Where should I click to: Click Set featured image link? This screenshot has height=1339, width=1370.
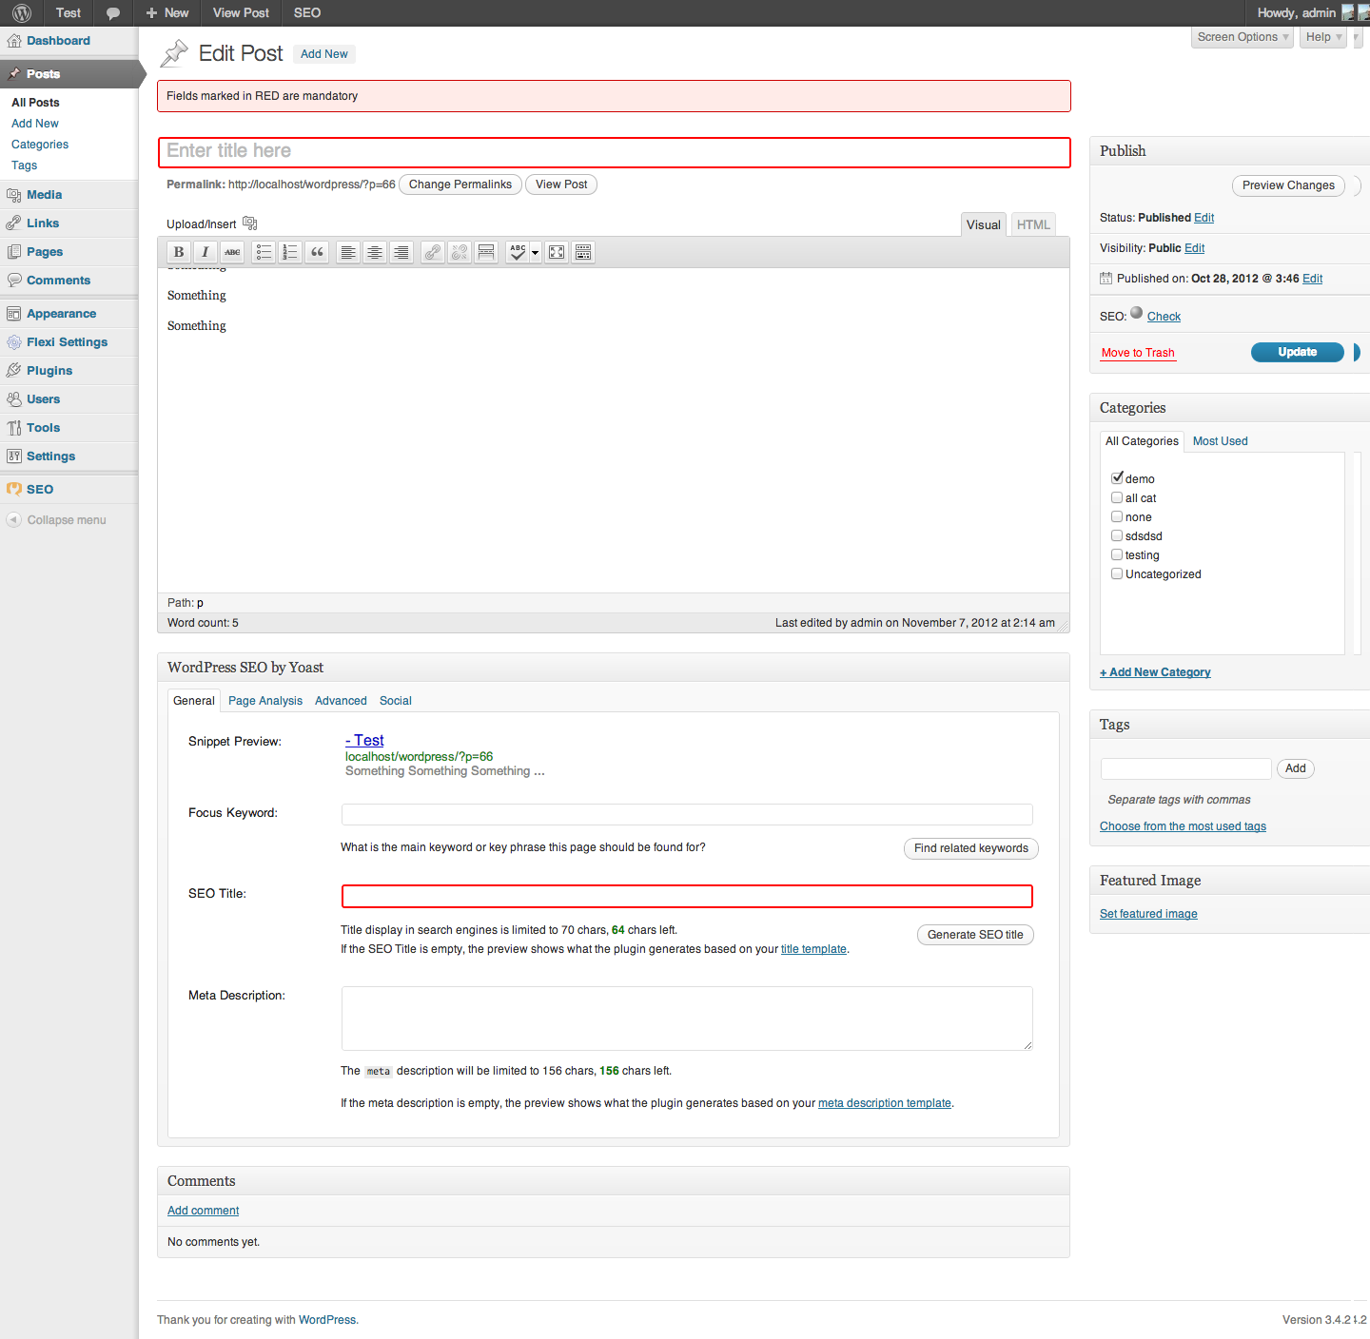[x=1148, y=914]
